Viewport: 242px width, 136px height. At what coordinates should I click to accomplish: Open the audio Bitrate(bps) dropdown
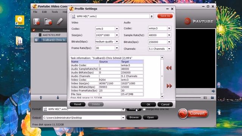[169, 42]
